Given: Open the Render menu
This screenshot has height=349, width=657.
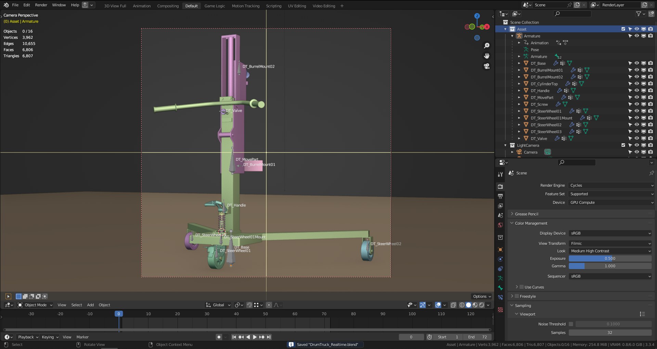Looking at the screenshot, I should 41,5.
